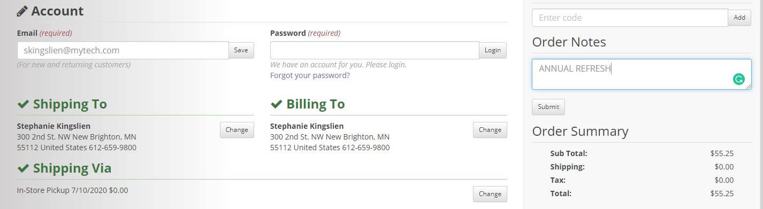Add the entered promo code
Viewport: 763px width, 209px height.
pyautogui.click(x=739, y=18)
